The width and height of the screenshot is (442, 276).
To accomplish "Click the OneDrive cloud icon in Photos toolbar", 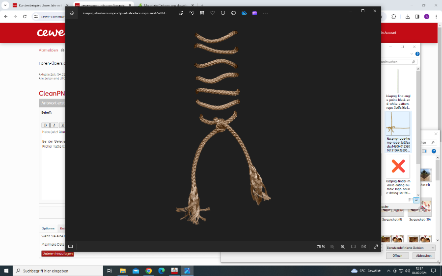I will [x=244, y=13].
